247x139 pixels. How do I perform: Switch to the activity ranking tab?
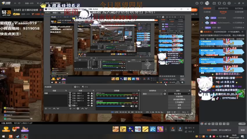coord(207,8)
